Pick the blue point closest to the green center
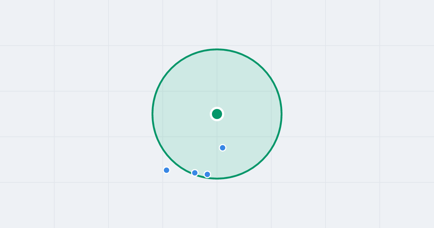This screenshot has width=434, height=228. tap(223, 148)
